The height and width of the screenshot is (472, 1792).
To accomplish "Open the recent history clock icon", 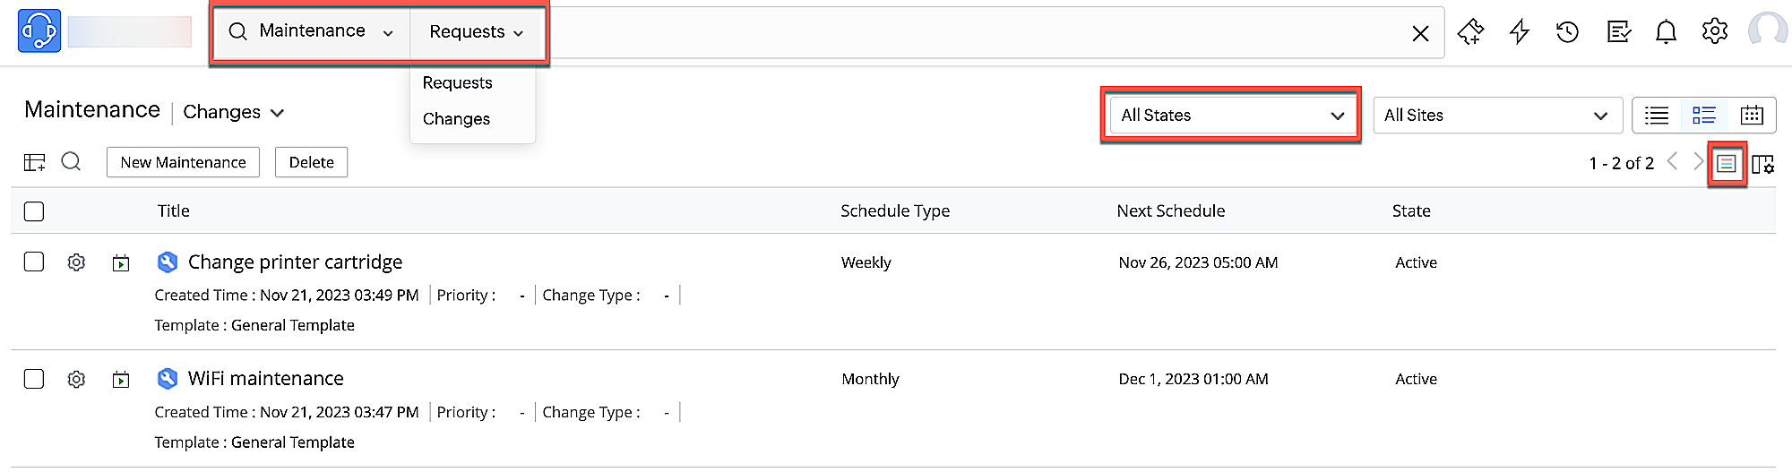I will coord(1567,32).
